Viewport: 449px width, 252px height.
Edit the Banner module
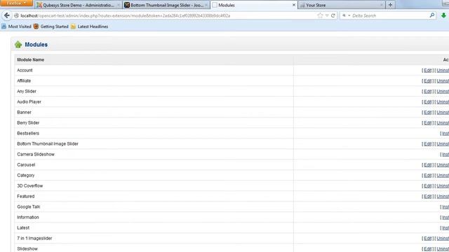[x=427, y=113]
